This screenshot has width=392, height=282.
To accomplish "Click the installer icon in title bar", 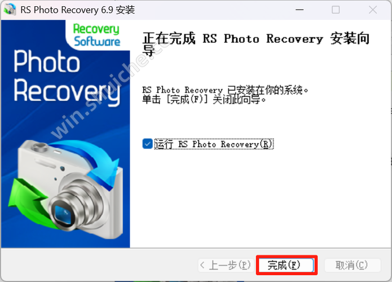I will click(10, 10).
